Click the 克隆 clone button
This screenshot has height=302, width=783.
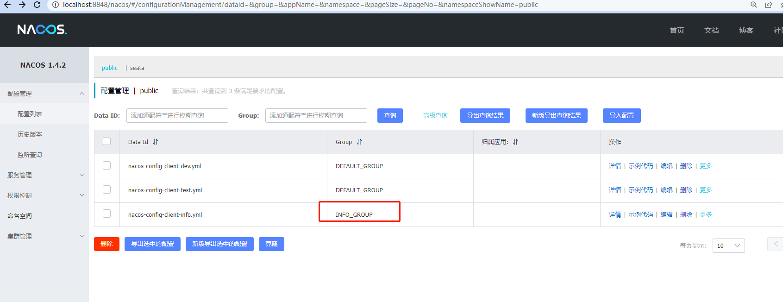271,244
